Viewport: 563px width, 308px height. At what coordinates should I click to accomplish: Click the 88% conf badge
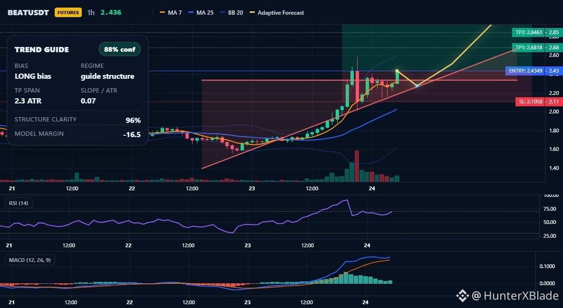point(119,49)
